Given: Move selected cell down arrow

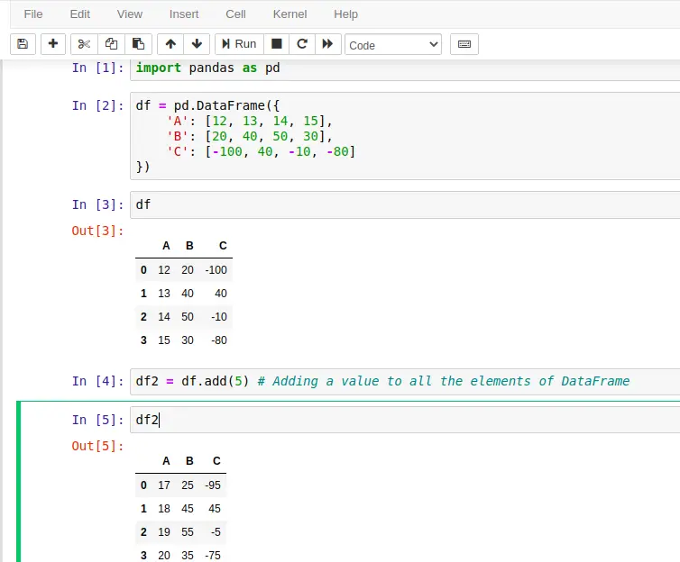Looking at the screenshot, I should pos(197,44).
